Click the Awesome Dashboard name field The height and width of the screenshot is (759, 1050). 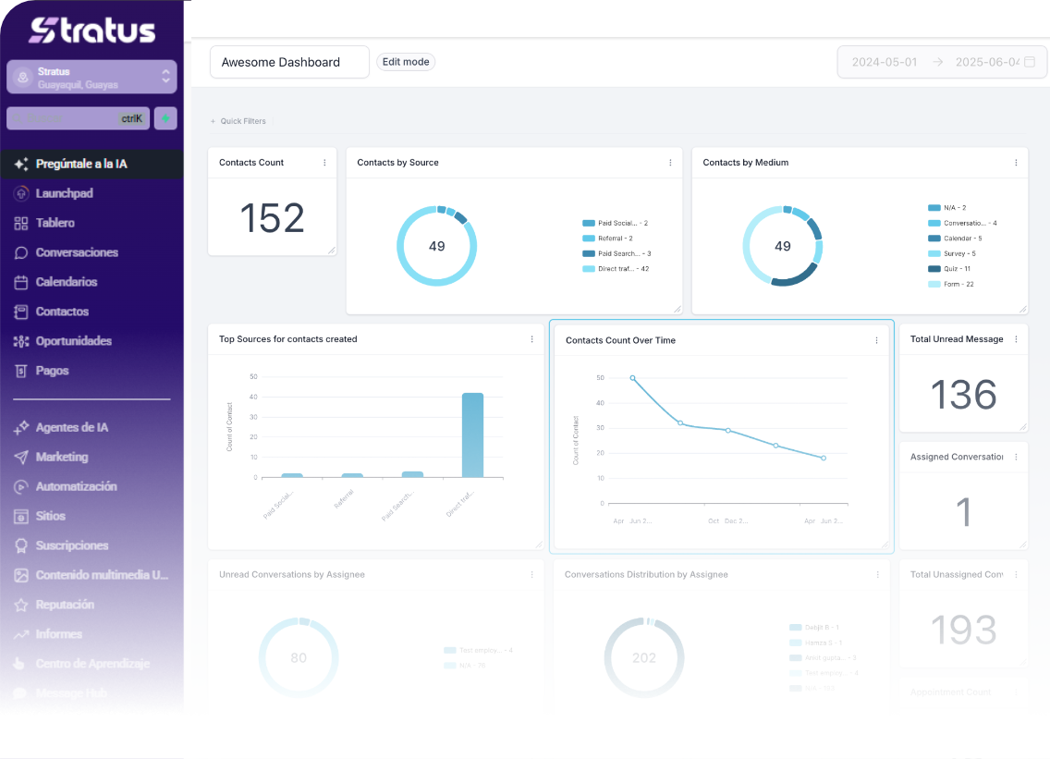click(x=289, y=62)
